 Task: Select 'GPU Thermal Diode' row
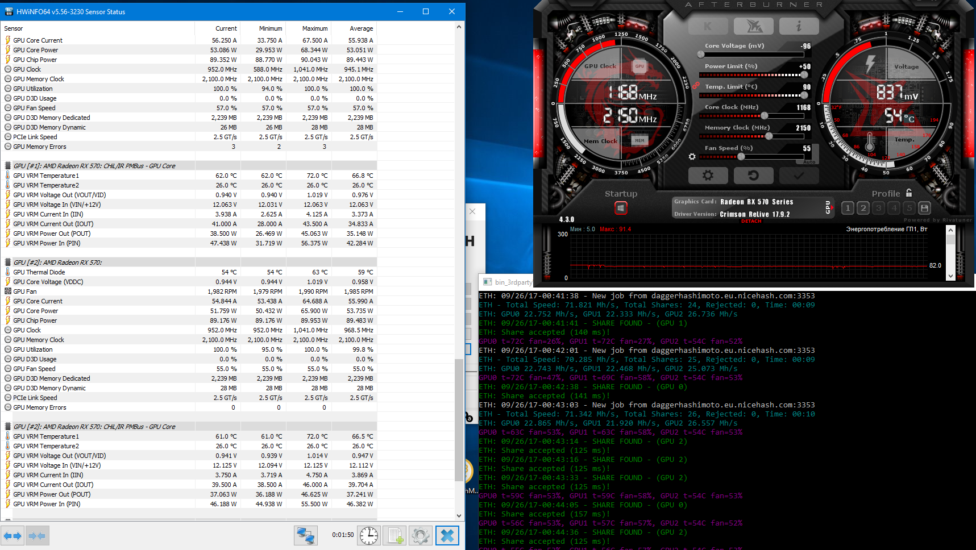pos(189,272)
